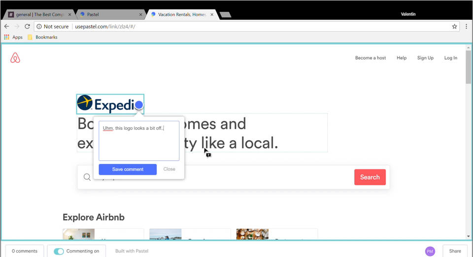
Task: Click the Save comment button
Action: coord(128,169)
